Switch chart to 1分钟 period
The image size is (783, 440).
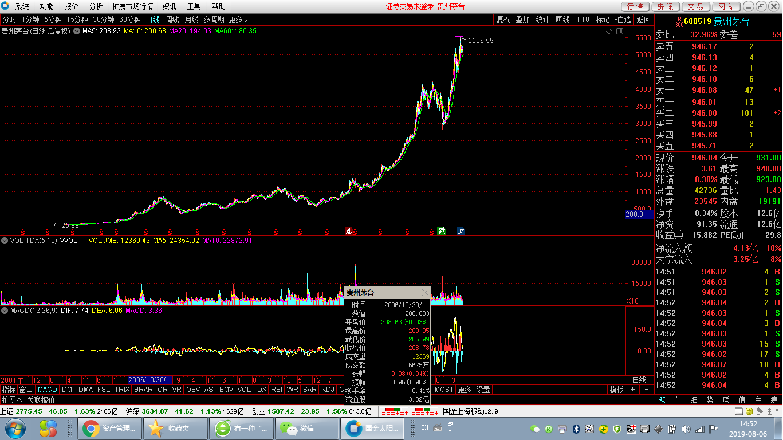point(30,19)
